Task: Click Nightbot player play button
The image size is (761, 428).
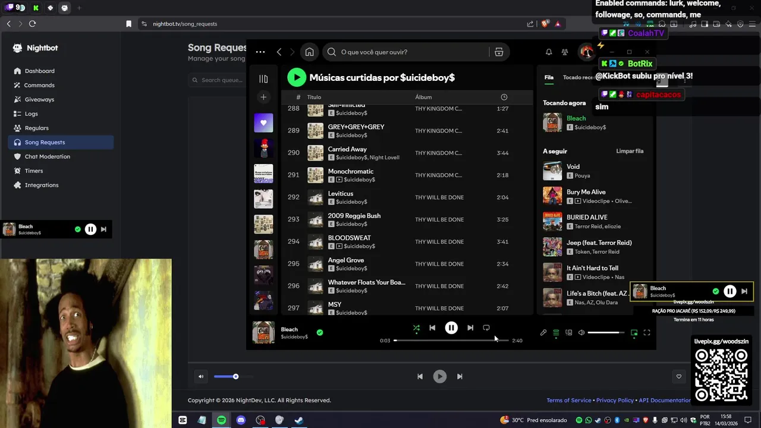Action: coord(439,376)
